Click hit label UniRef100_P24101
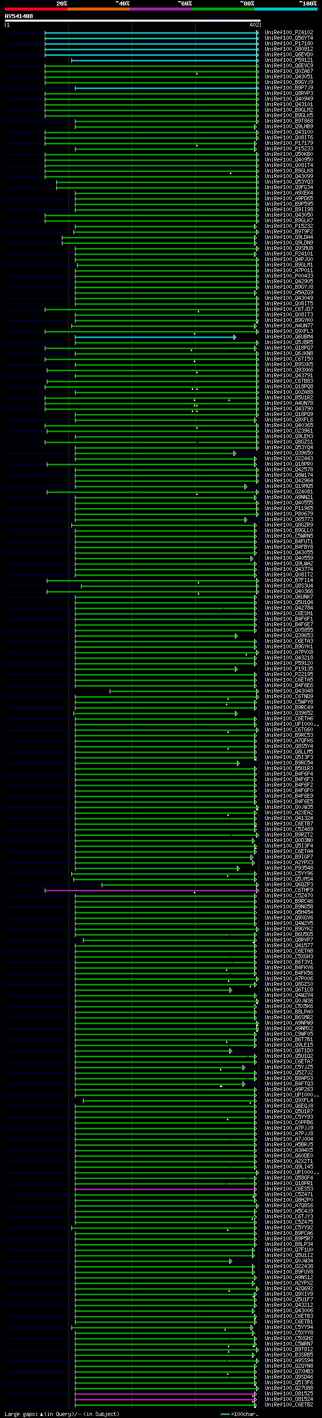The image size is (322, 1418). (289, 254)
